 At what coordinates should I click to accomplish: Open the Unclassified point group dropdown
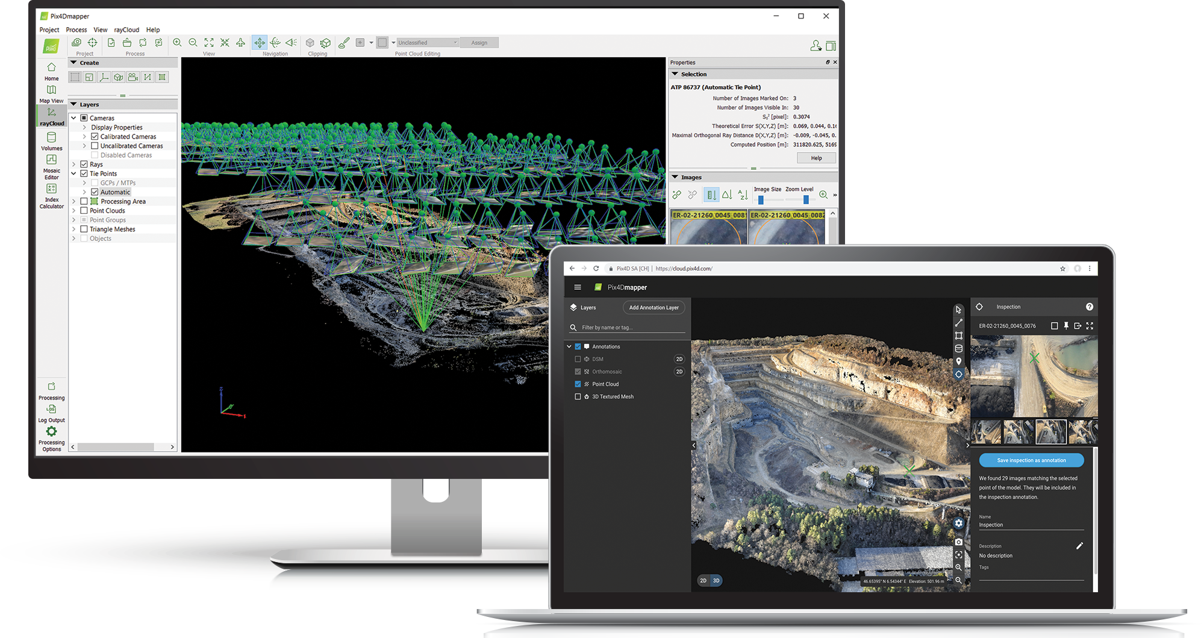pos(428,42)
